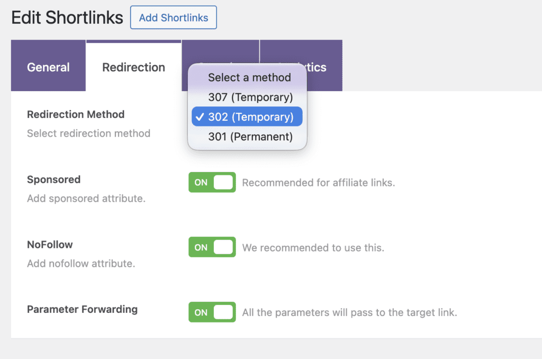The height and width of the screenshot is (359, 542).
Task: Open the Redirection tab
Action: [133, 67]
